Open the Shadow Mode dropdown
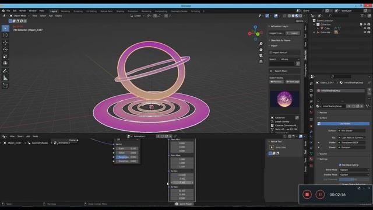The width and height of the screenshot is (373, 210). click(x=354, y=174)
